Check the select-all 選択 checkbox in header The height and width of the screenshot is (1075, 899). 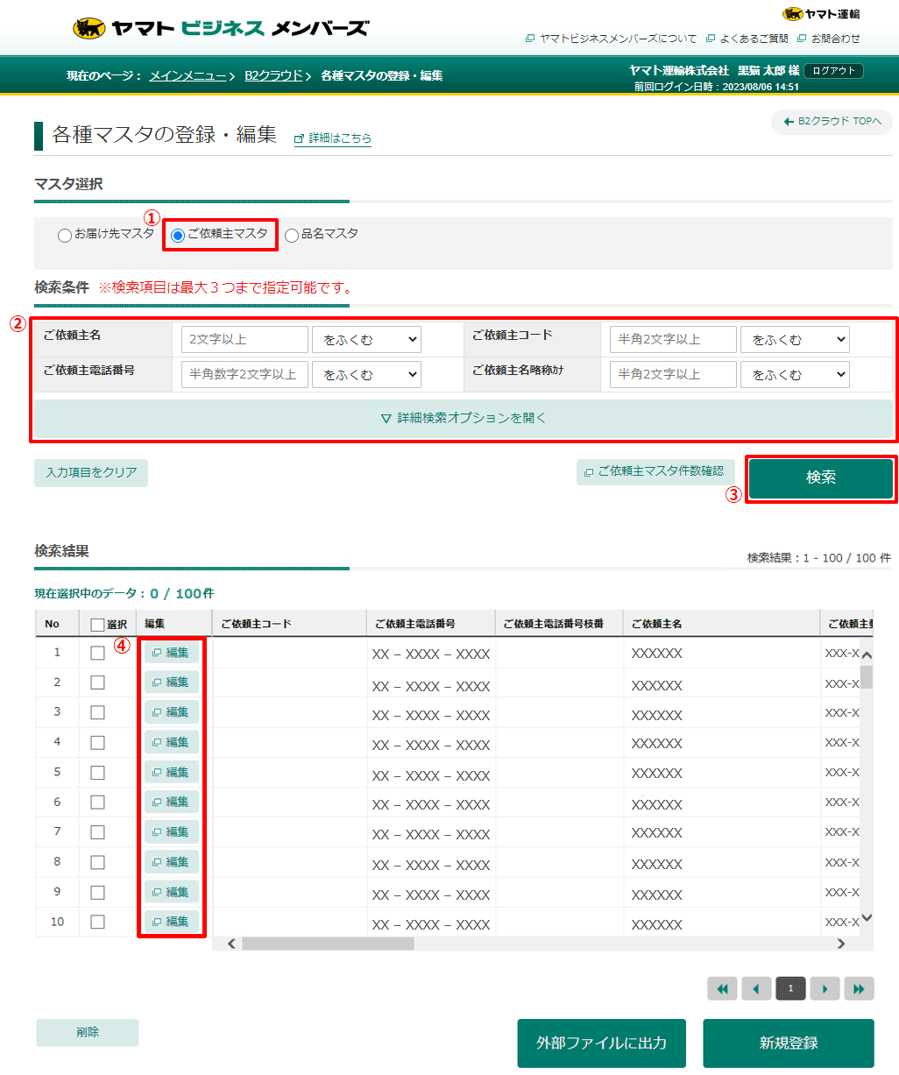[97, 625]
